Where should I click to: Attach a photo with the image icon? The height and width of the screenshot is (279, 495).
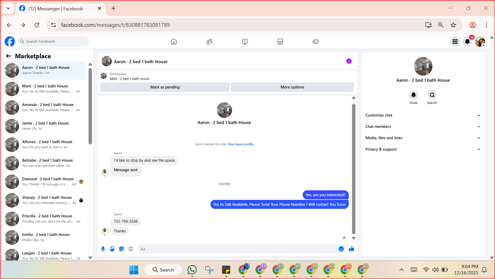coord(112,249)
